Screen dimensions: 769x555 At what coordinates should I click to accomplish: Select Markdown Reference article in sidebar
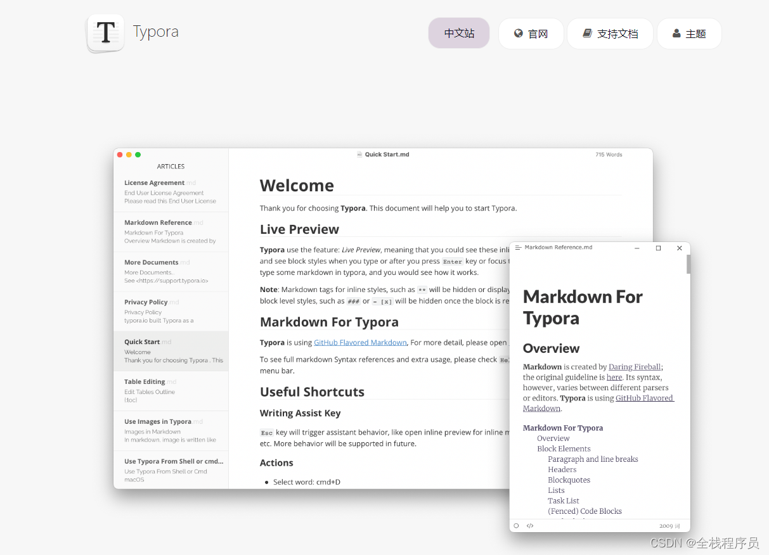[171, 232]
